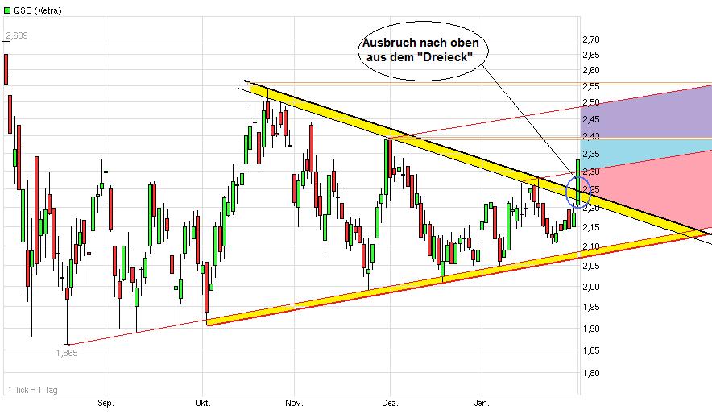Viewport: 712px width, 414px height.
Task: Click the 2,65 price axis value
Action: pos(590,55)
